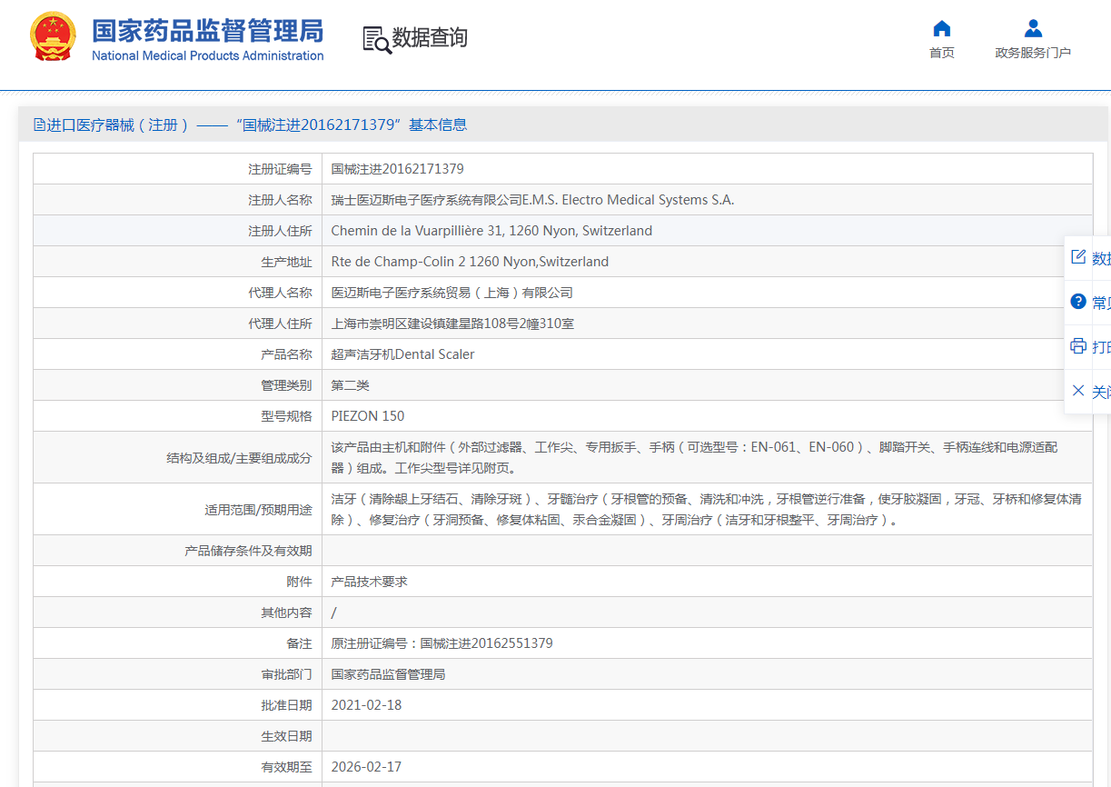Click the 生效日期 row label

[286, 736]
